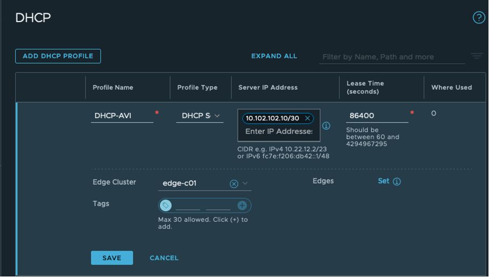Click the Where Used column header
This screenshot has height=277, width=489.
(452, 88)
